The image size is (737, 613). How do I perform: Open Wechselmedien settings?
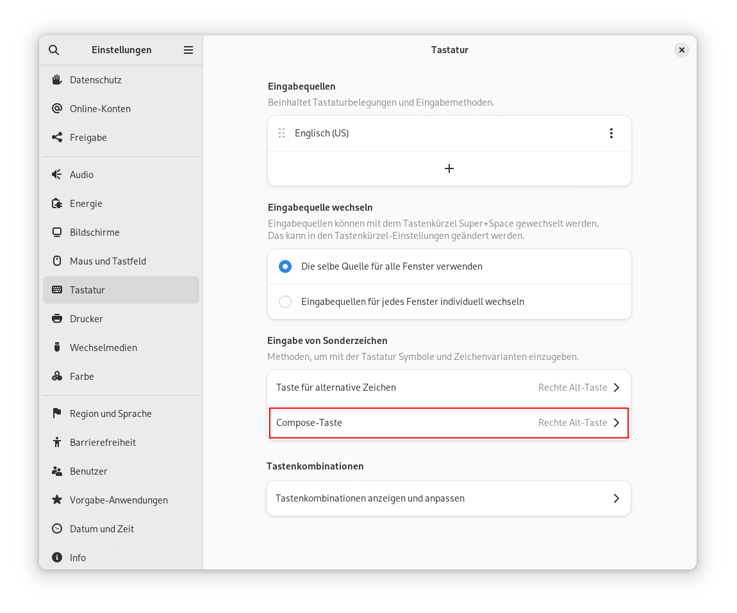coord(121,347)
